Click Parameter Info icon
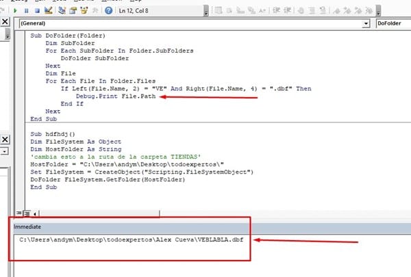This screenshot has width=411, height=277. click(x=251, y=10)
